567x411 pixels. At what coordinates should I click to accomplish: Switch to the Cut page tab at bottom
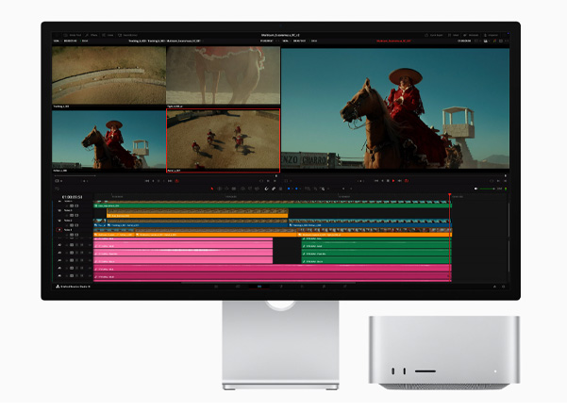coord(238,287)
